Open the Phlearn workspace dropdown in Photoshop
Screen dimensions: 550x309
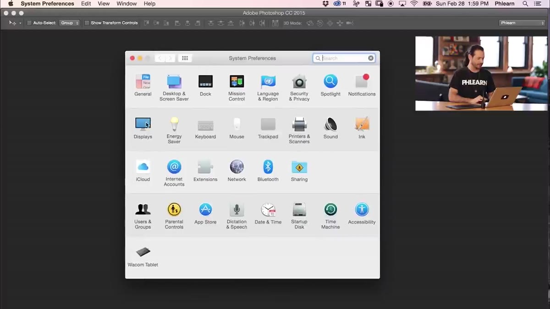click(522, 23)
